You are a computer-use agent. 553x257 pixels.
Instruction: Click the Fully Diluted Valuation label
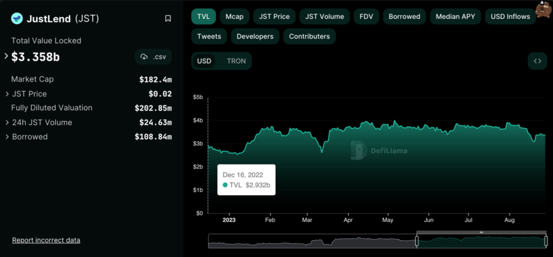[x=52, y=108]
